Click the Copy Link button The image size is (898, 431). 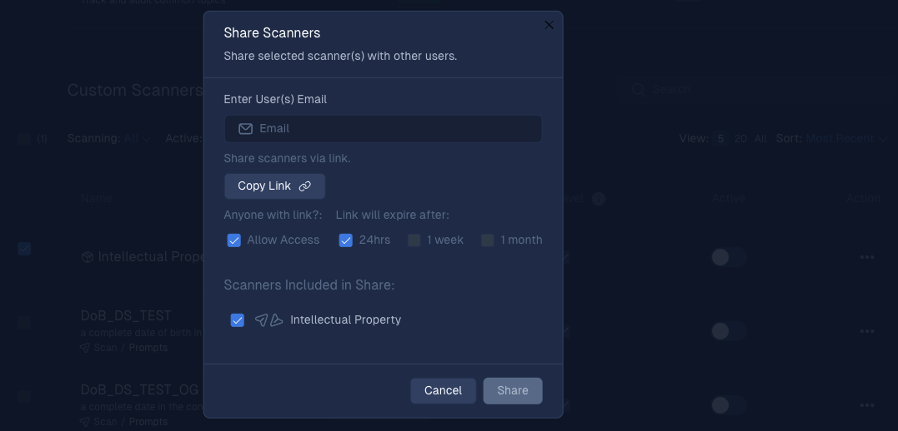point(275,186)
